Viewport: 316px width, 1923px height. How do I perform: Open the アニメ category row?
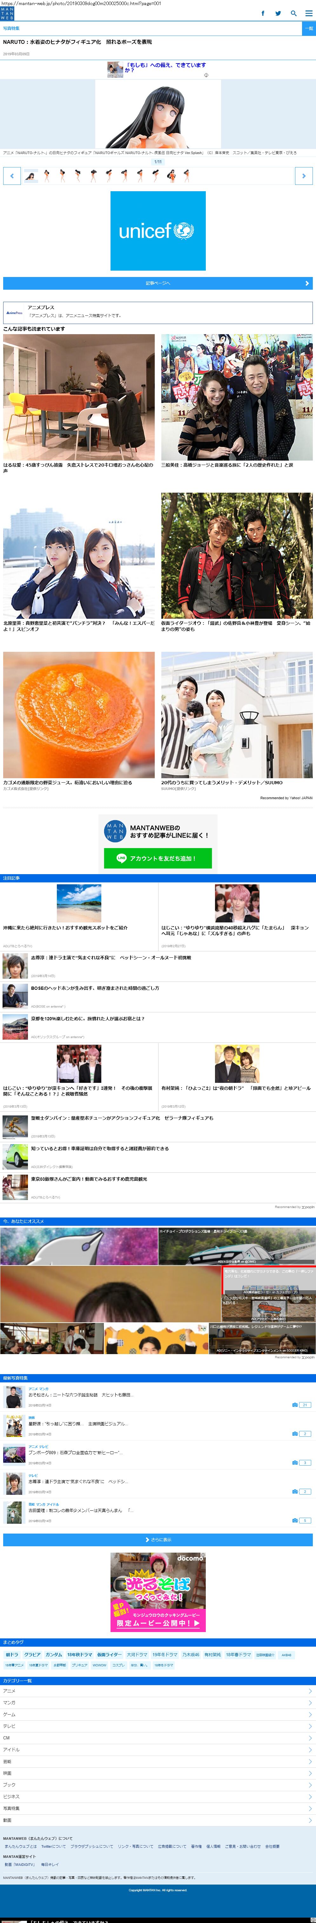pyautogui.click(x=158, y=1691)
